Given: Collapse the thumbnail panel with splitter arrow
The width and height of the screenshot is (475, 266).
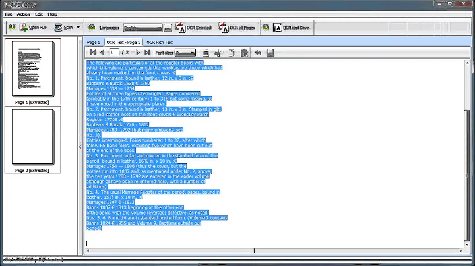Looking at the screenshot, I should tap(80, 147).
